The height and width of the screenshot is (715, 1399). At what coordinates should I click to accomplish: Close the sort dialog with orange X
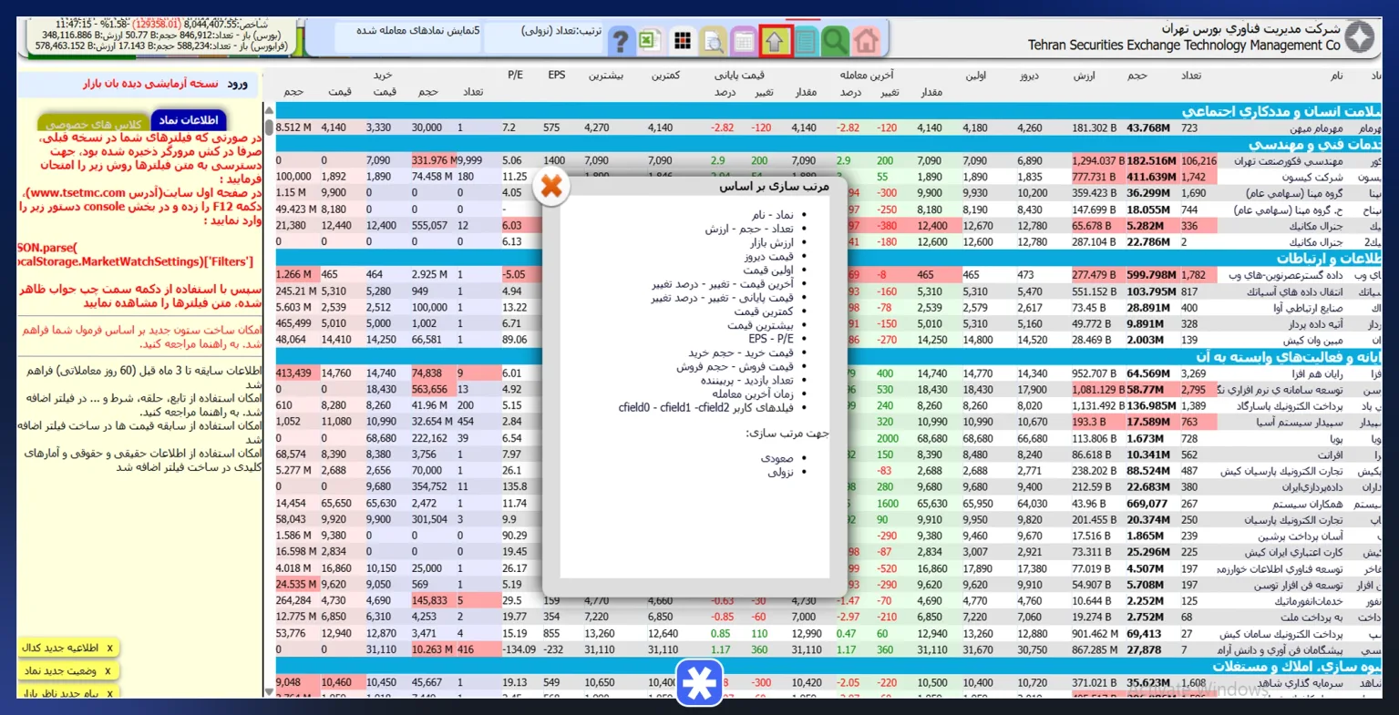click(551, 187)
